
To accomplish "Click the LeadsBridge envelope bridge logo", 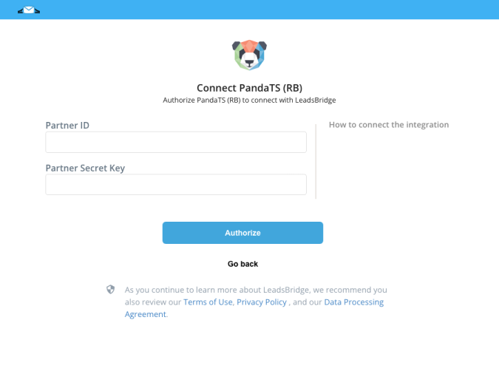I will 29,10.
